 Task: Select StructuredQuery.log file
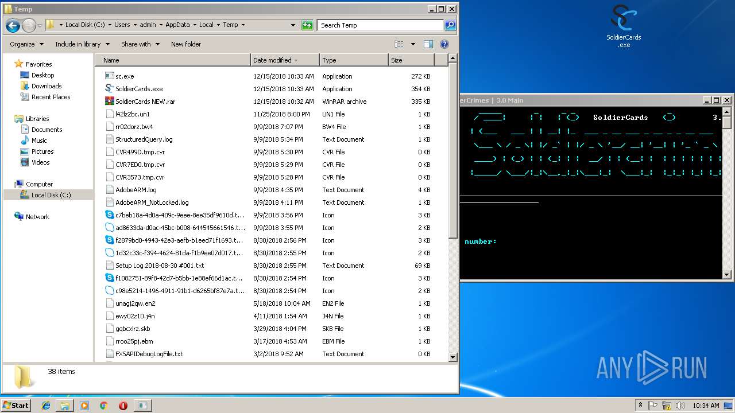pyautogui.click(x=144, y=139)
